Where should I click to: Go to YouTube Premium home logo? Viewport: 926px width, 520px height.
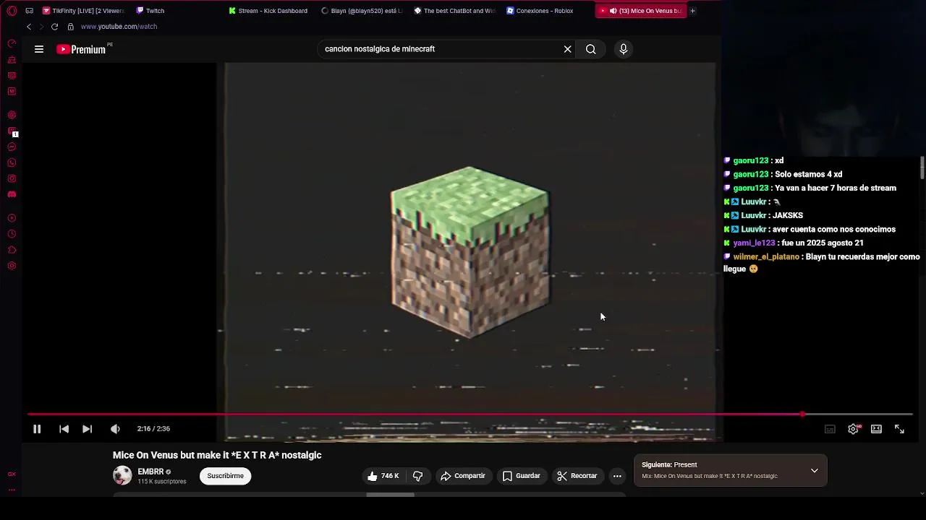81,49
